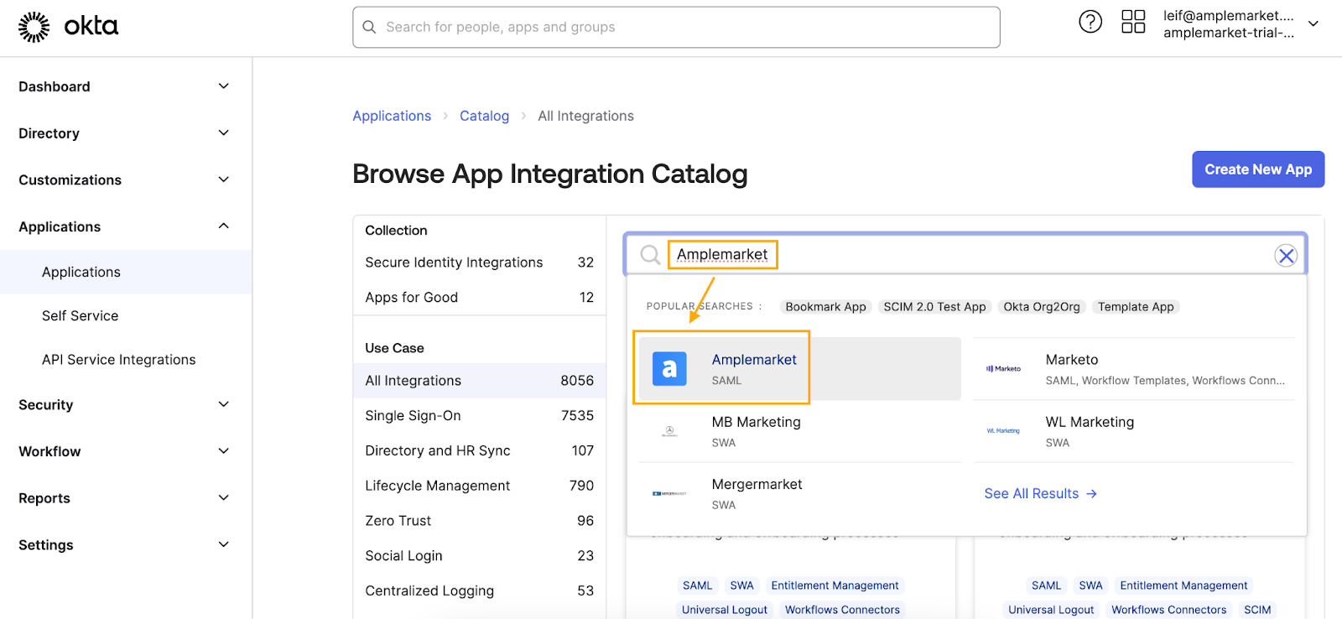This screenshot has height=619, width=1342.
Task: Click the top people and apps search field
Action: (676, 27)
